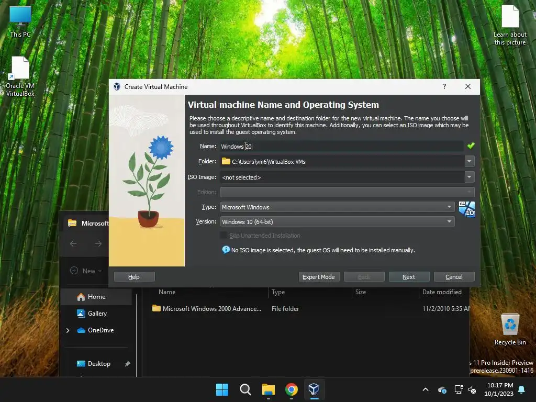Click the muted volume icon in system tray

pyautogui.click(x=472, y=389)
